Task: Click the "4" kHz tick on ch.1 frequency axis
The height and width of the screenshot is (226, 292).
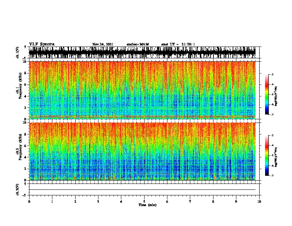Action: [26, 96]
